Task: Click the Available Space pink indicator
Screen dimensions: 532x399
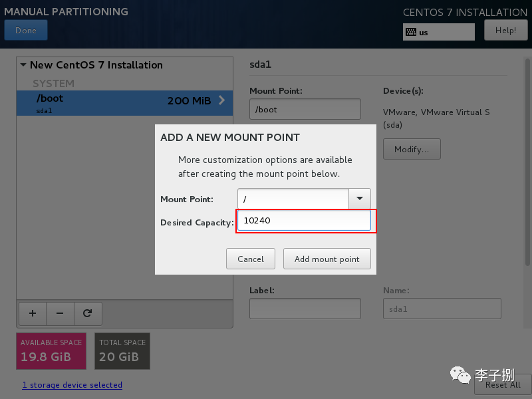Action: point(51,350)
